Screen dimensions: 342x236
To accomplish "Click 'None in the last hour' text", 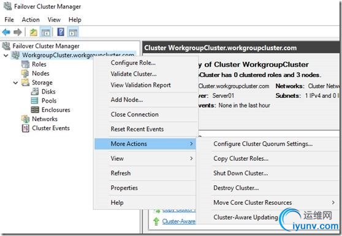I will [x=245, y=105].
